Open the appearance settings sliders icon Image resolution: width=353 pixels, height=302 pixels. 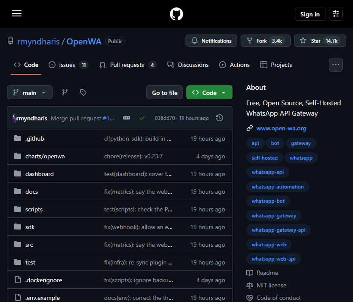(335, 14)
